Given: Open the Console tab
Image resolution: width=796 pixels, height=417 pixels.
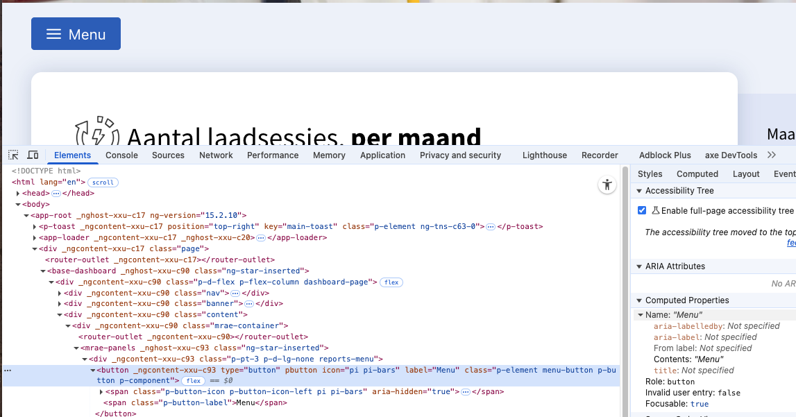Looking at the screenshot, I should coord(121,155).
